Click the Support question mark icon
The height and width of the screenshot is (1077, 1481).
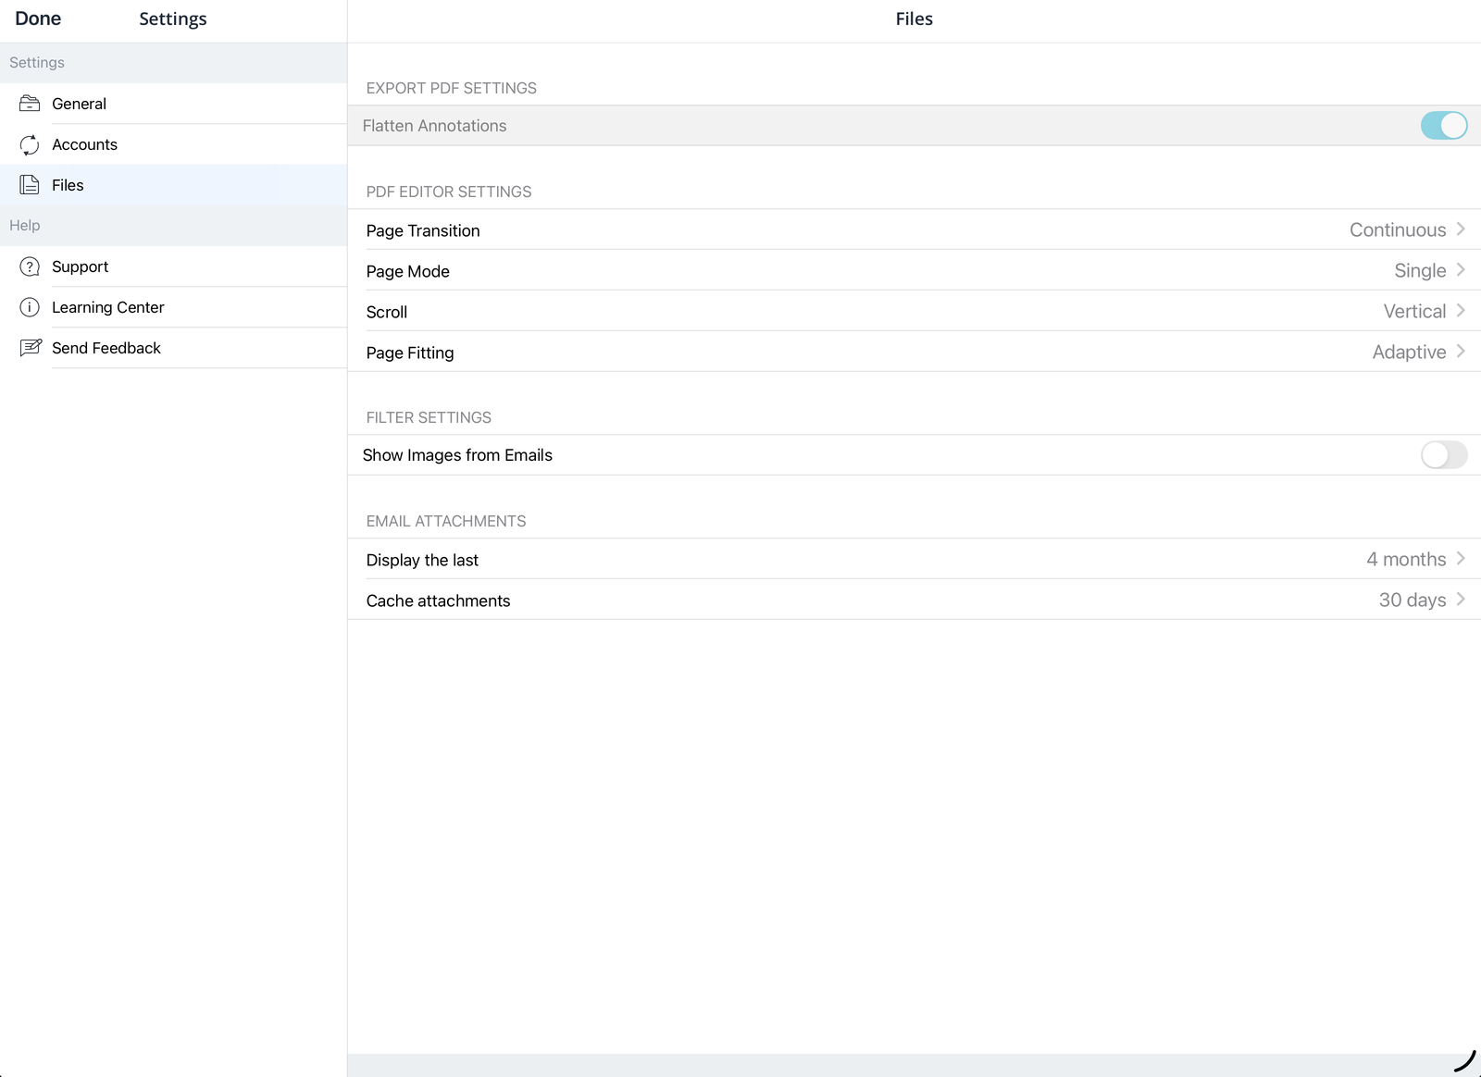pyautogui.click(x=30, y=266)
